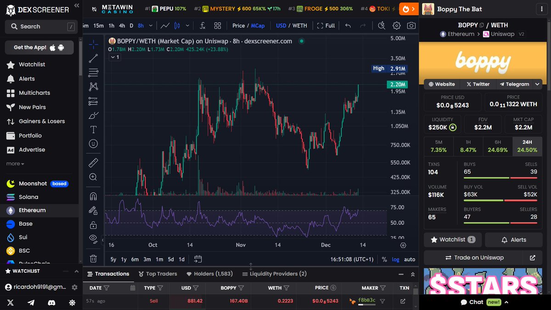Toggle hide all drawings eye icon
551x310 pixels.
point(93,239)
